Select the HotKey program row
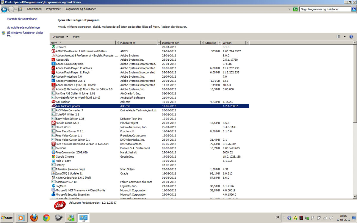The height and width of the screenshot is (223, 357). (150, 165)
